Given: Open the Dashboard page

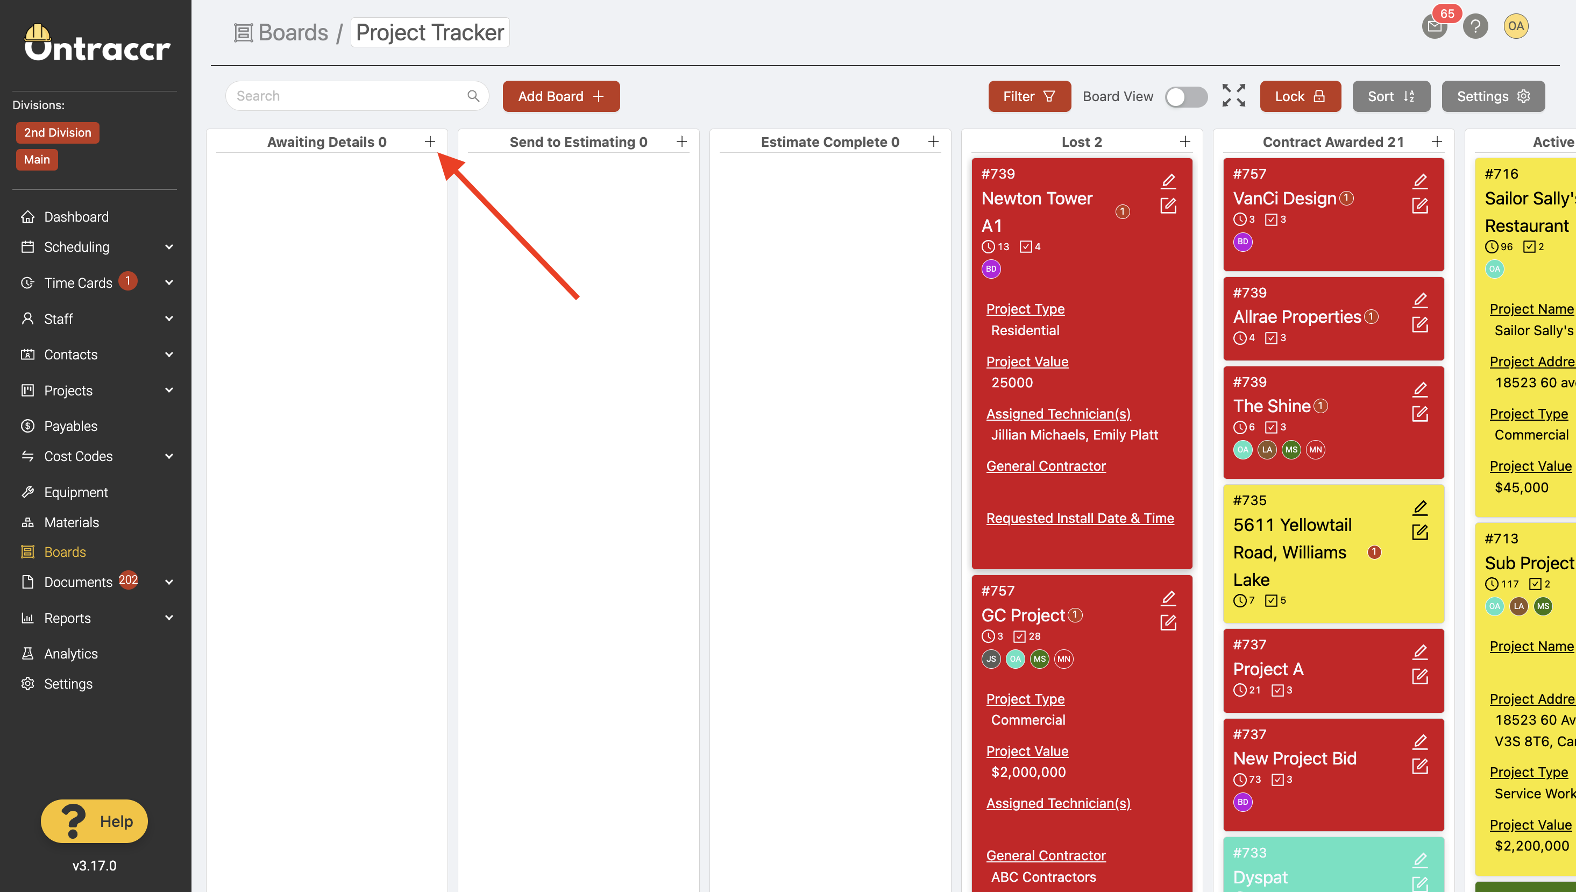Looking at the screenshot, I should (76, 217).
